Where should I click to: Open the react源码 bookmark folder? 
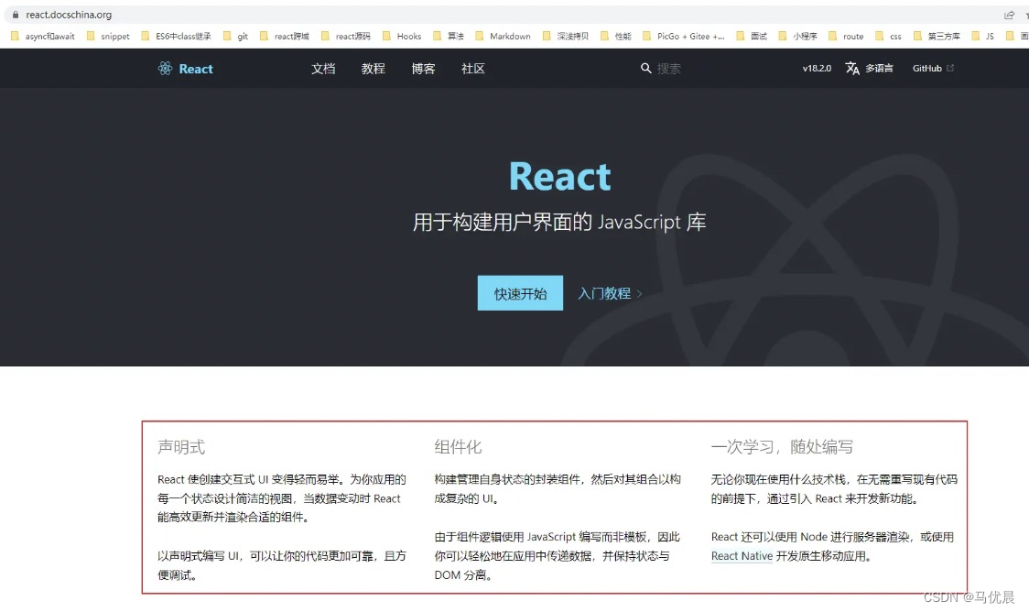coord(346,36)
